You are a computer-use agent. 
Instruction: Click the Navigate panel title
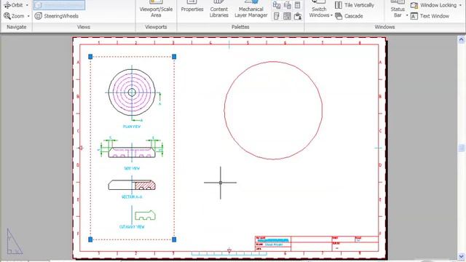point(16,27)
